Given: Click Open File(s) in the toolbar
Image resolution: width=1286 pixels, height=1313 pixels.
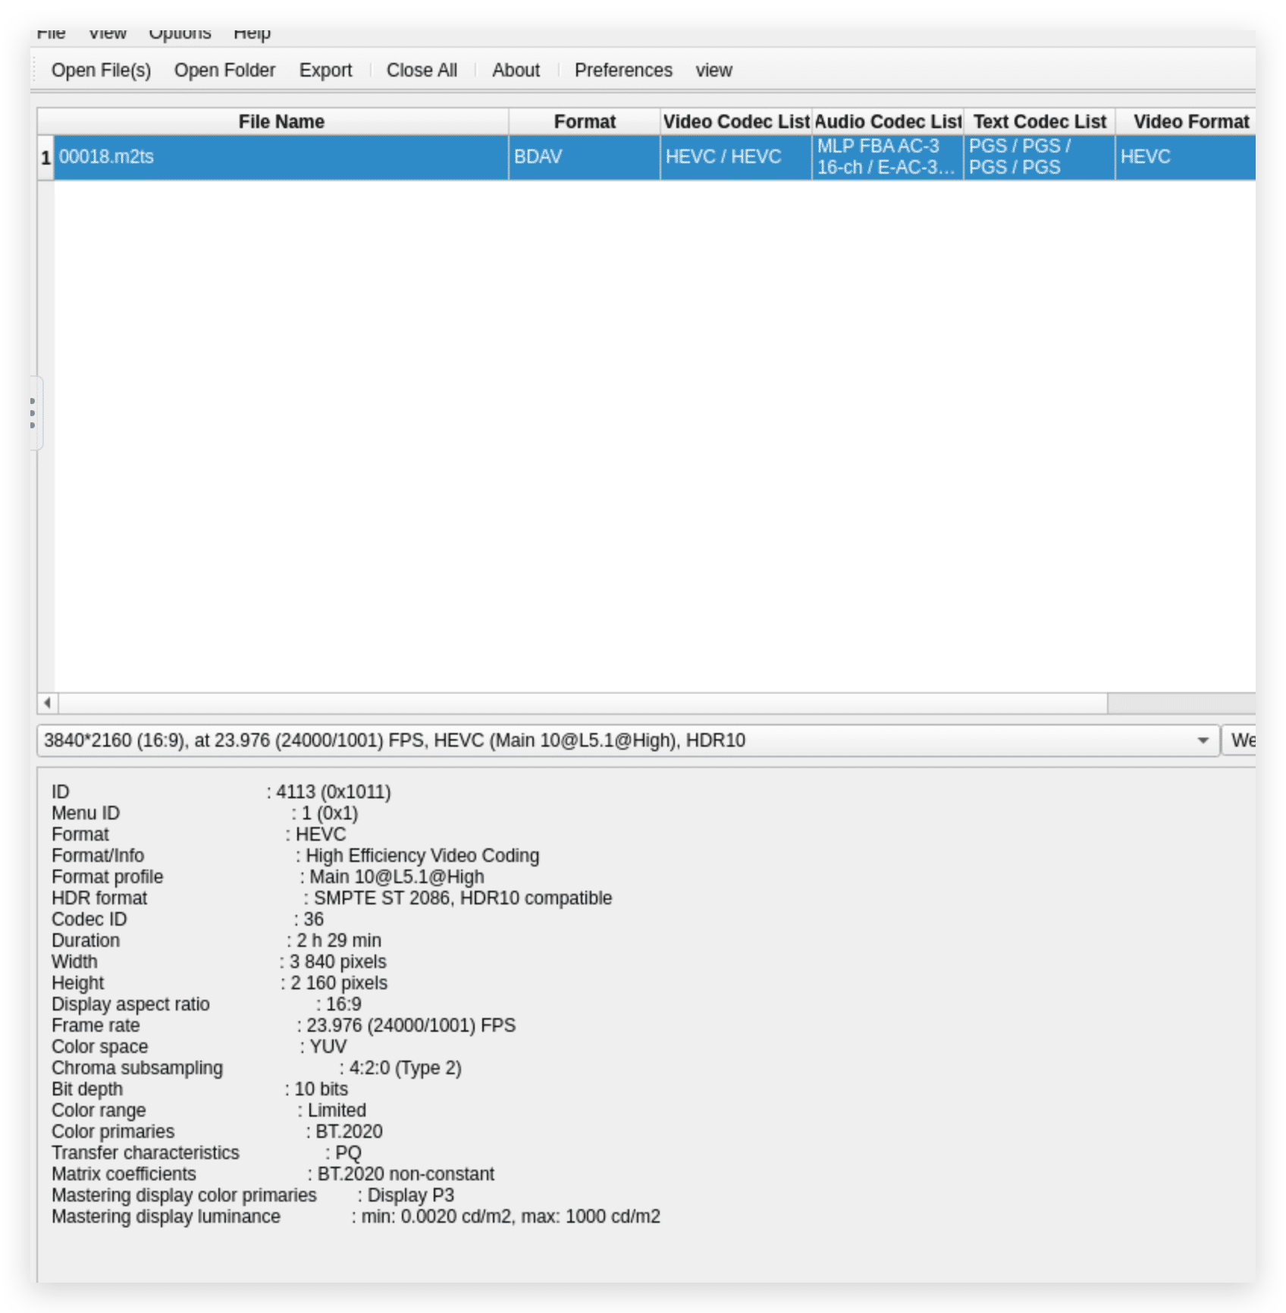Looking at the screenshot, I should (x=101, y=71).
